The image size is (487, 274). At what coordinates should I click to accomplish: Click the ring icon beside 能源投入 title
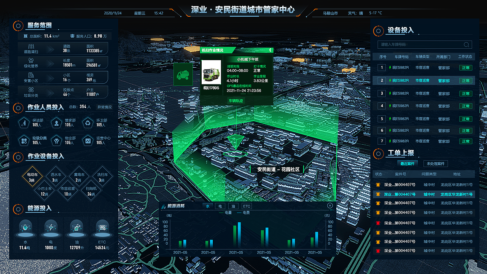point(18,209)
